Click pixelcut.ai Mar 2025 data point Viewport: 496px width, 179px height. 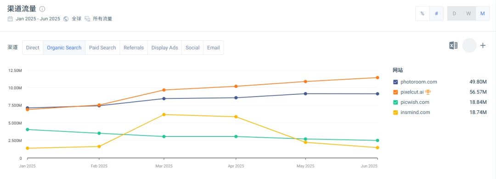[x=164, y=90]
